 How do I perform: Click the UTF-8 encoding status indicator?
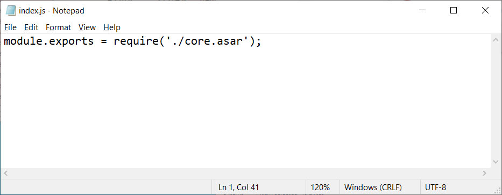point(435,187)
